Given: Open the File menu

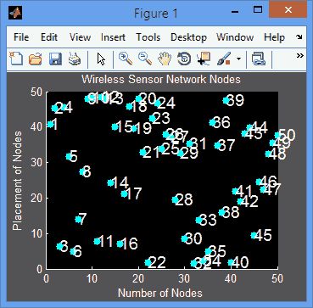Looking at the screenshot, I should 21,37.
